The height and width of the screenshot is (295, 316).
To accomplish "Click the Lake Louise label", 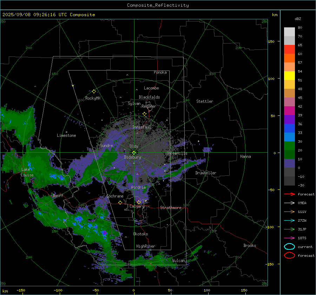I will click(27, 172).
